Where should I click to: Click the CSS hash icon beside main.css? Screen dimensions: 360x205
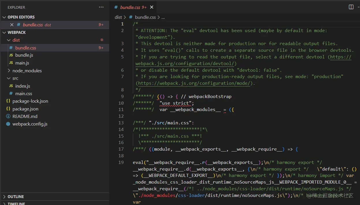click(11, 93)
